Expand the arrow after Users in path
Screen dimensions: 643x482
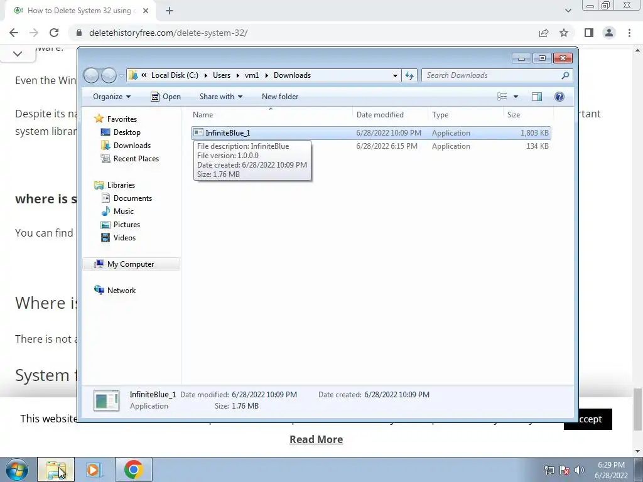coord(237,75)
